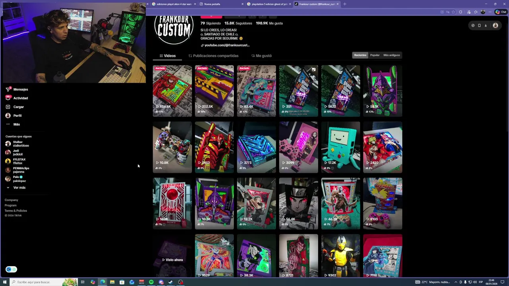Screen dimensions: 509x286
Task: Go to Perfil in the sidebar
Action: 14,116
